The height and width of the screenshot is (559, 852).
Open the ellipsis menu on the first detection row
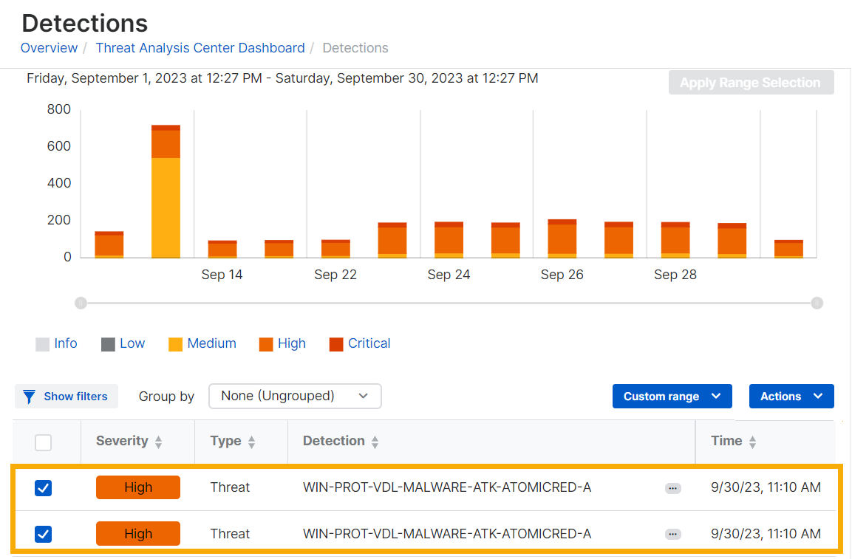[672, 488]
